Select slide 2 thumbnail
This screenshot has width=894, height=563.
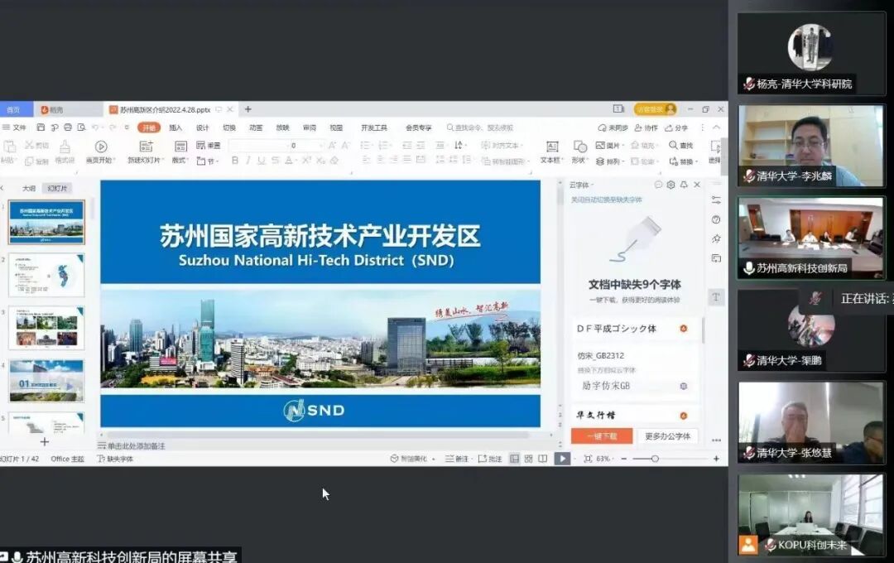(46, 275)
